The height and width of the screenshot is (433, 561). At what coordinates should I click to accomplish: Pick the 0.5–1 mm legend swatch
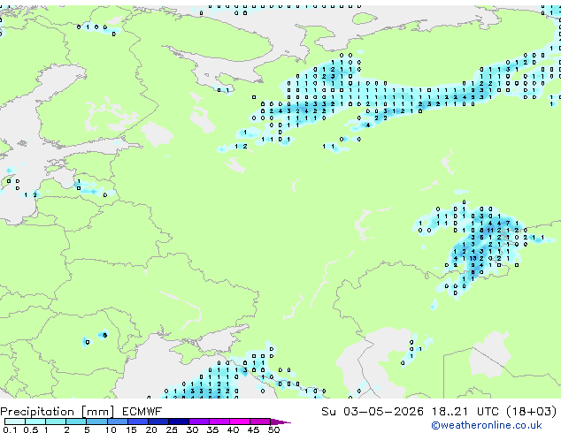35,422
